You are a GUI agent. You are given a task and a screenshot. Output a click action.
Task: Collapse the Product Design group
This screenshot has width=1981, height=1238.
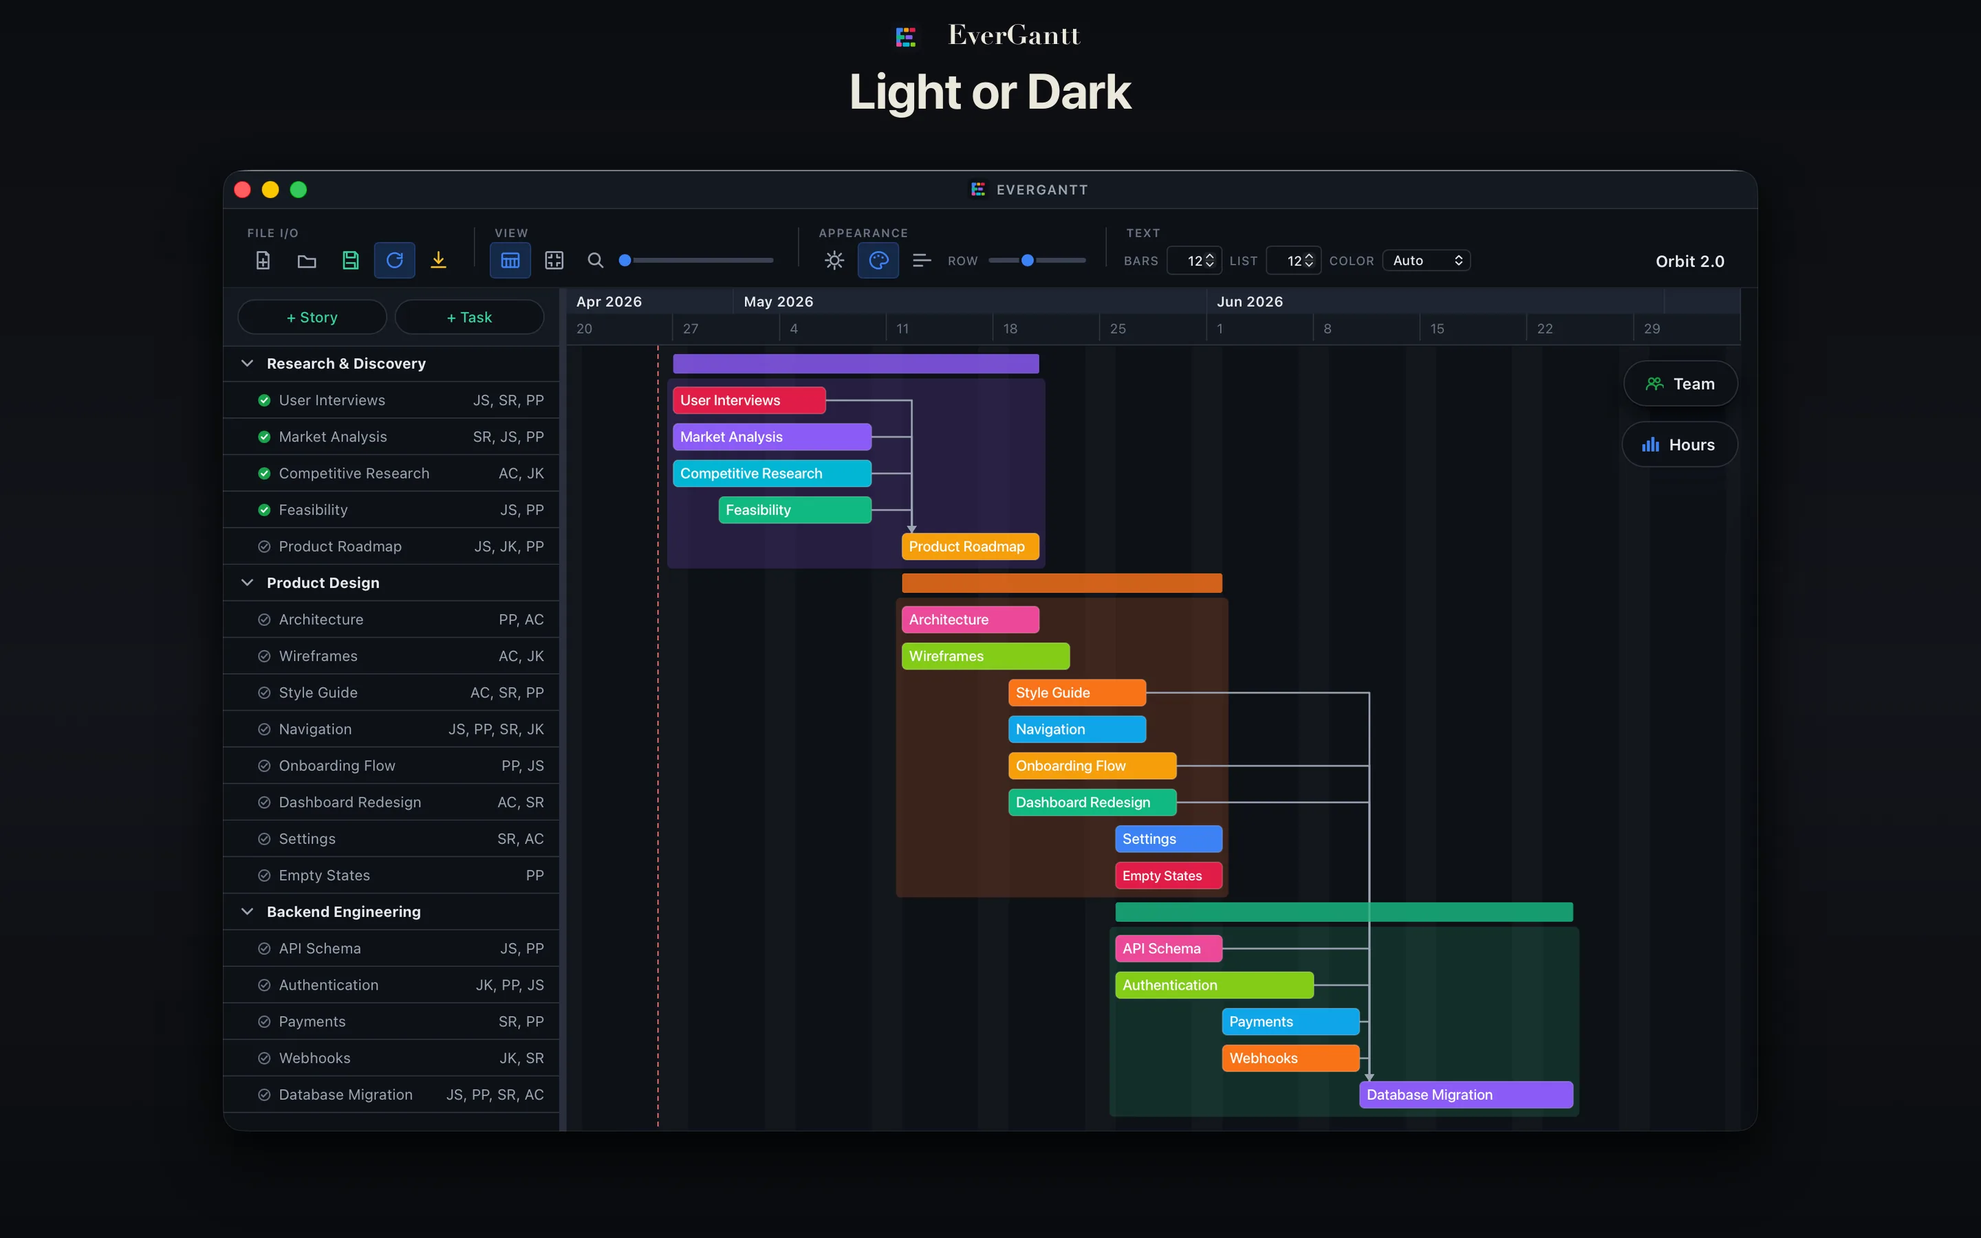pyautogui.click(x=248, y=582)
